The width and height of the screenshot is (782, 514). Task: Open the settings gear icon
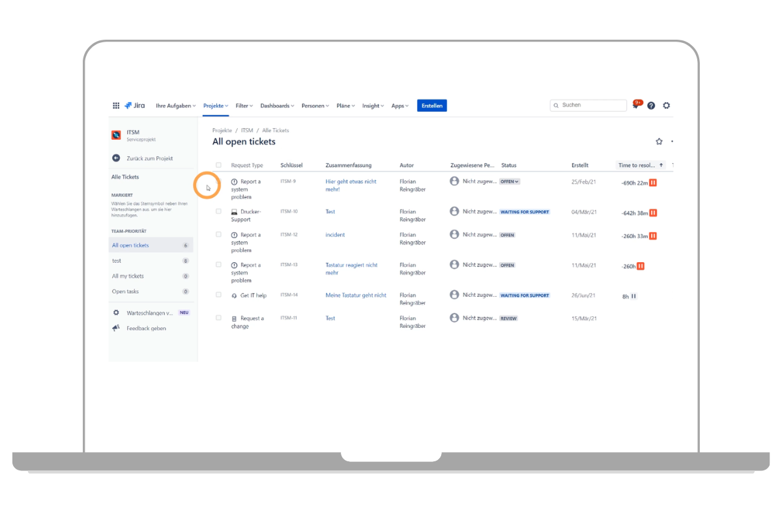666,105
